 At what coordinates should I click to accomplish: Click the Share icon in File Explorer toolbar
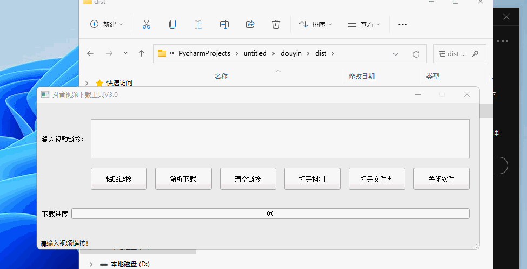250,24
